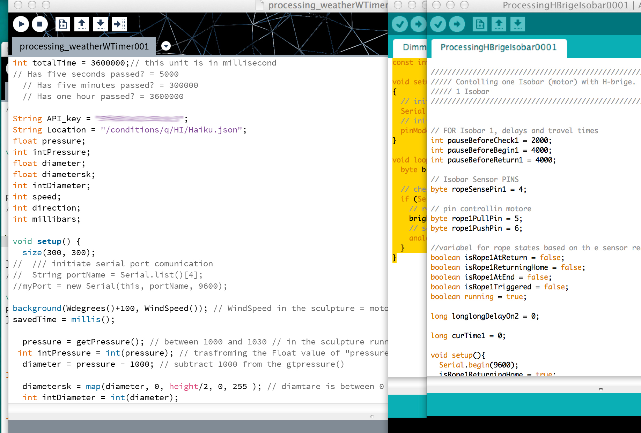Click 'long longlongDelayOn2 = 0;' line
The image size is (641, 433).
[485, 316]
